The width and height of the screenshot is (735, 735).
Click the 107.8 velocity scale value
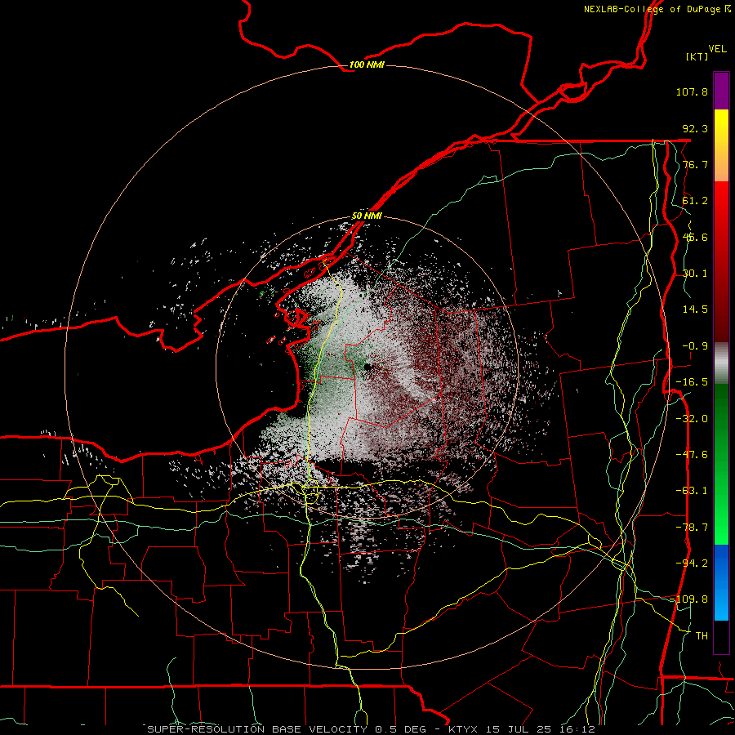click(x=692, y=91)
